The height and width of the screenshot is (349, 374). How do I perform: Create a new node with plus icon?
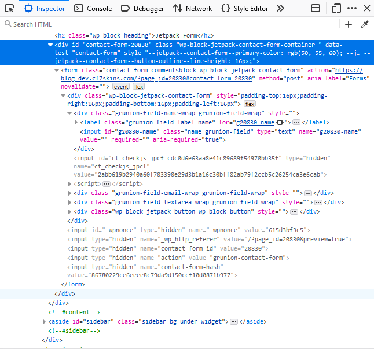click(348, 24)
